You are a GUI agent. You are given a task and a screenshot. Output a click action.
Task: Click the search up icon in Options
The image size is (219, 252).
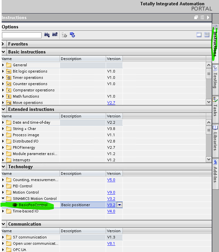click(55, 35)
